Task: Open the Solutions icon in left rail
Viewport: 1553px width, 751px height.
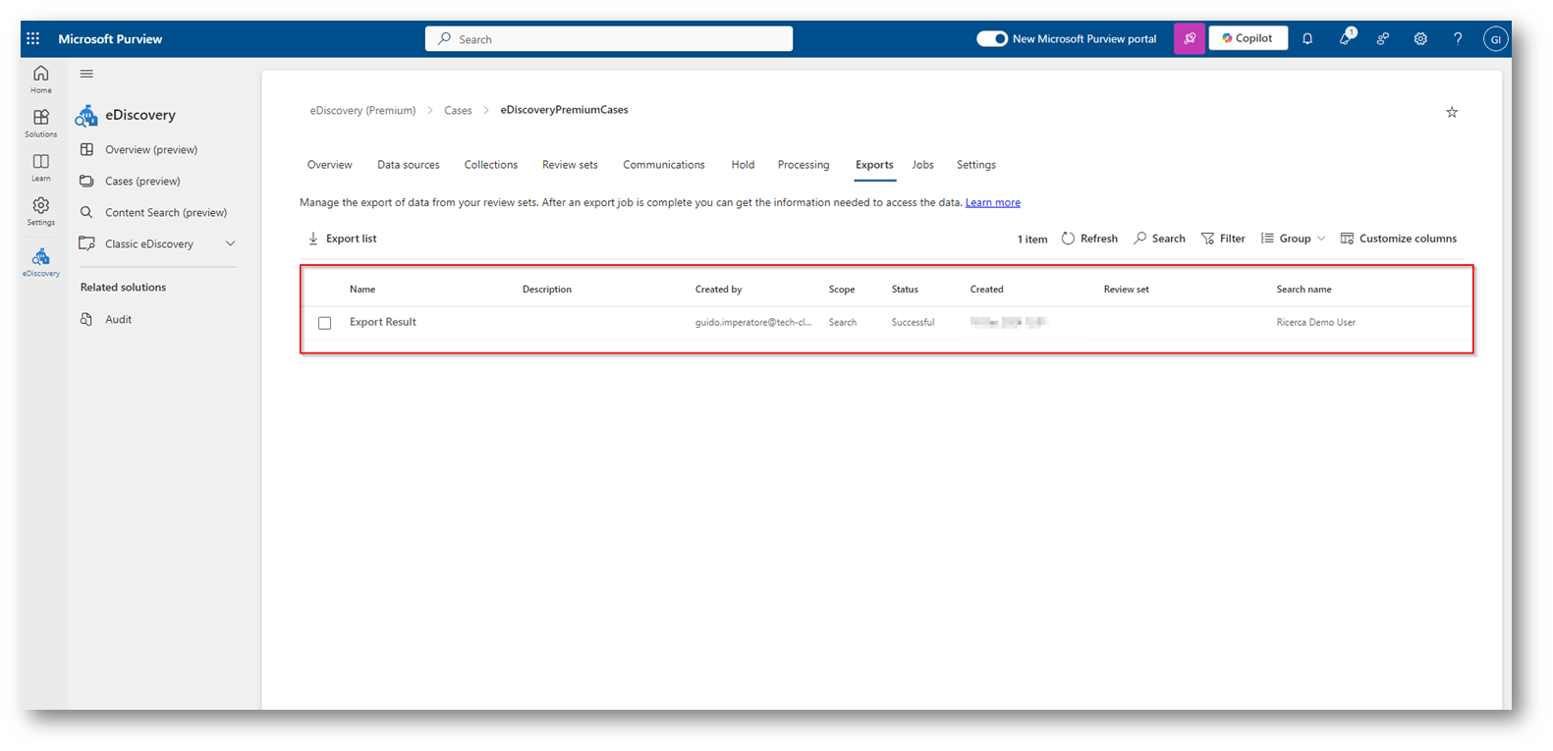Action: pos(40,123)
